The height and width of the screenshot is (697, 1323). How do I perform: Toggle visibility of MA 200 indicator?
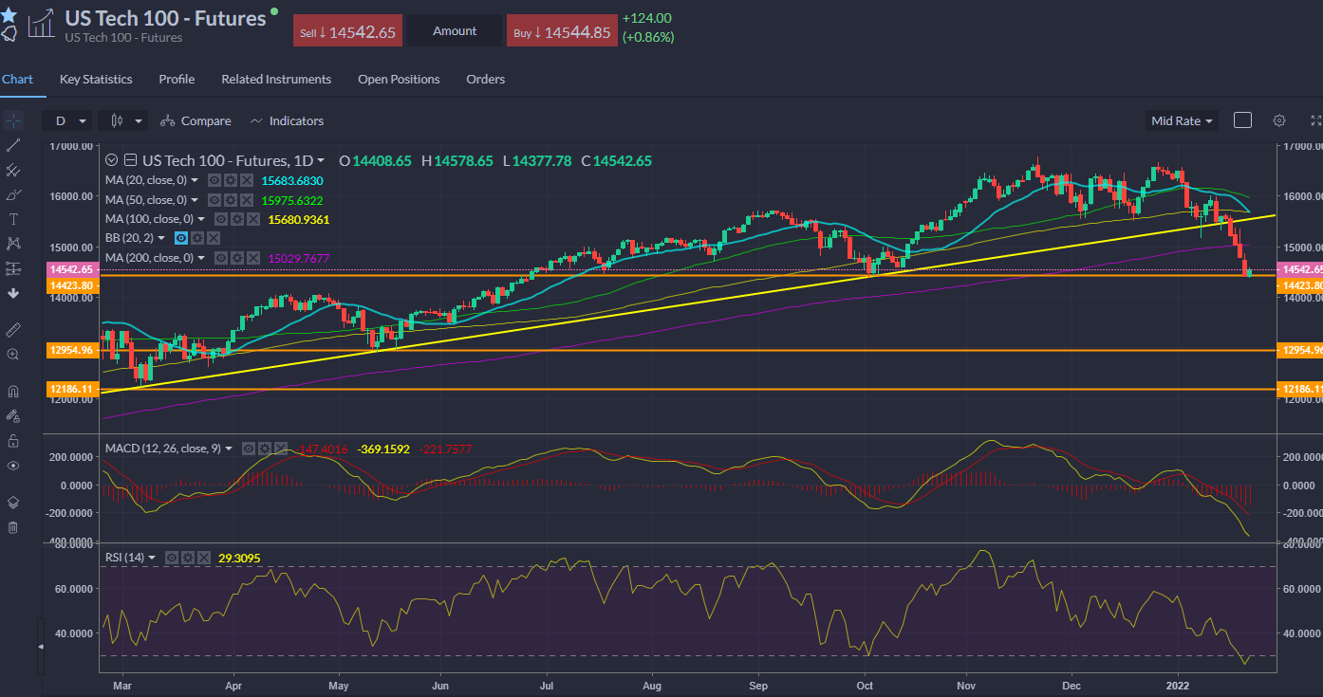223,258
